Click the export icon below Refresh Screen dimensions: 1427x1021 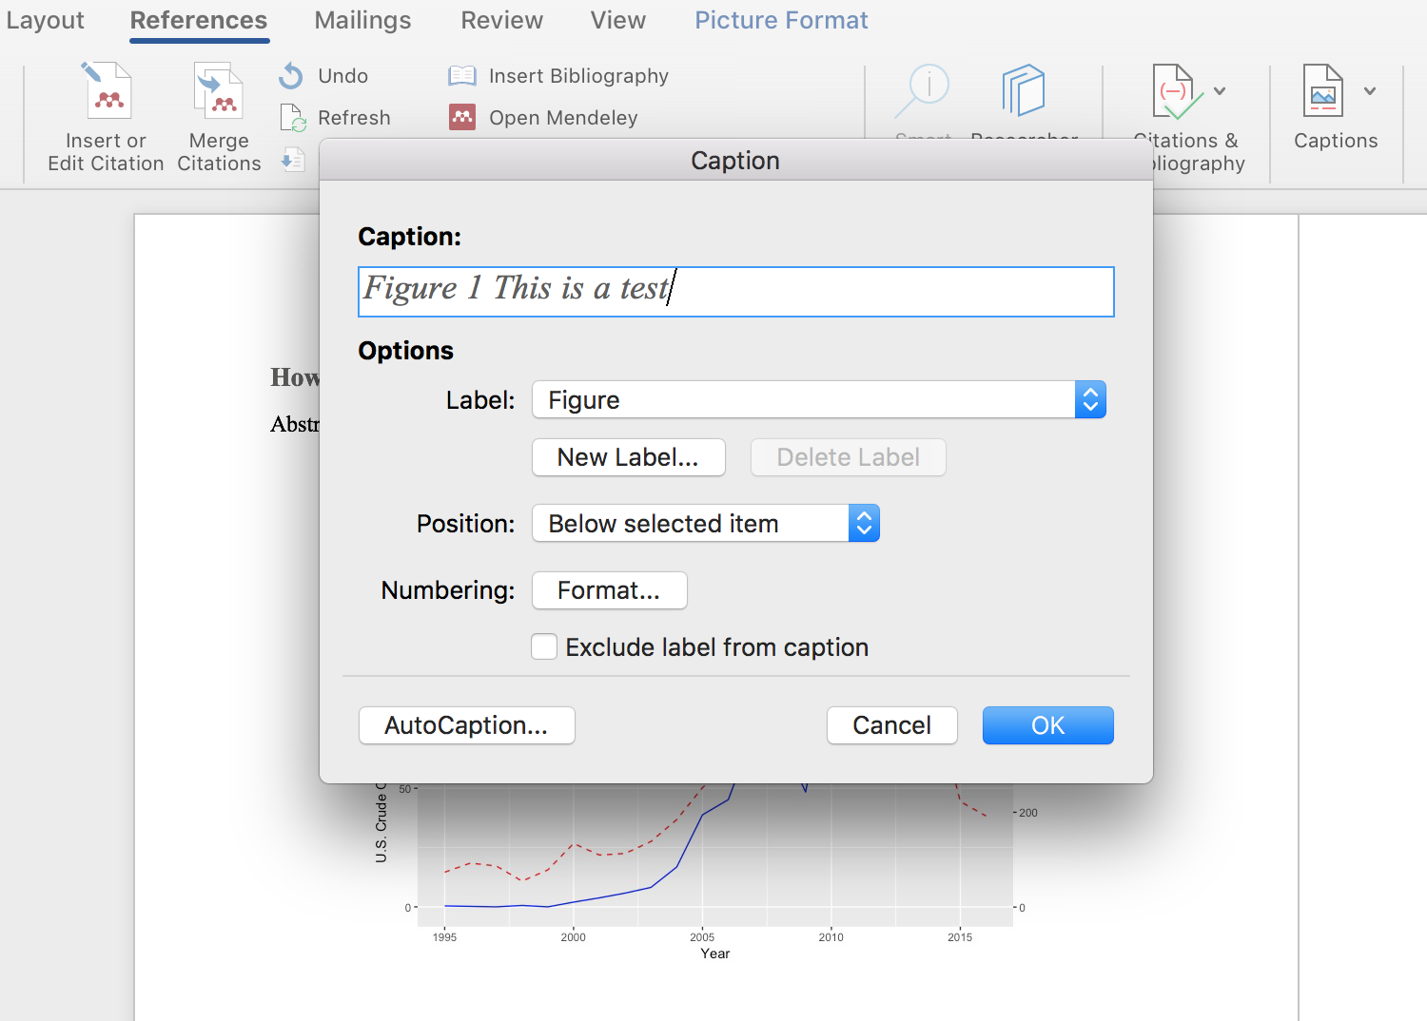click(292, 159)
